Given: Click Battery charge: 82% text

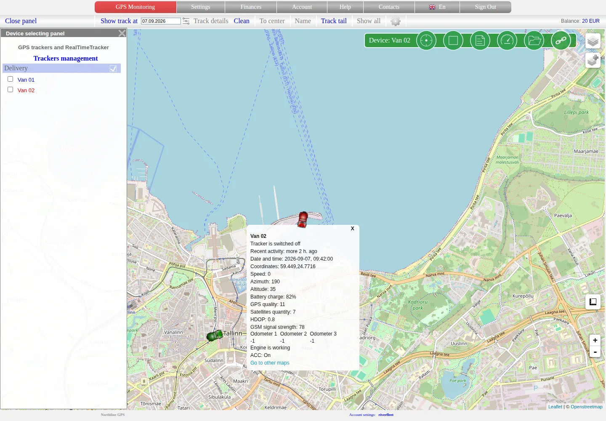Looking at the screenshot, I should [x=273, y=297].
